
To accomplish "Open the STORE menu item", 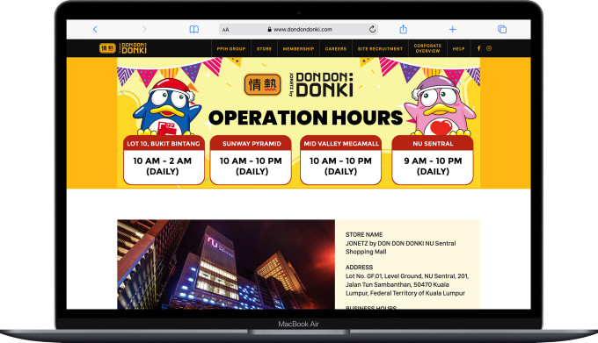I will tap(264, 48).
